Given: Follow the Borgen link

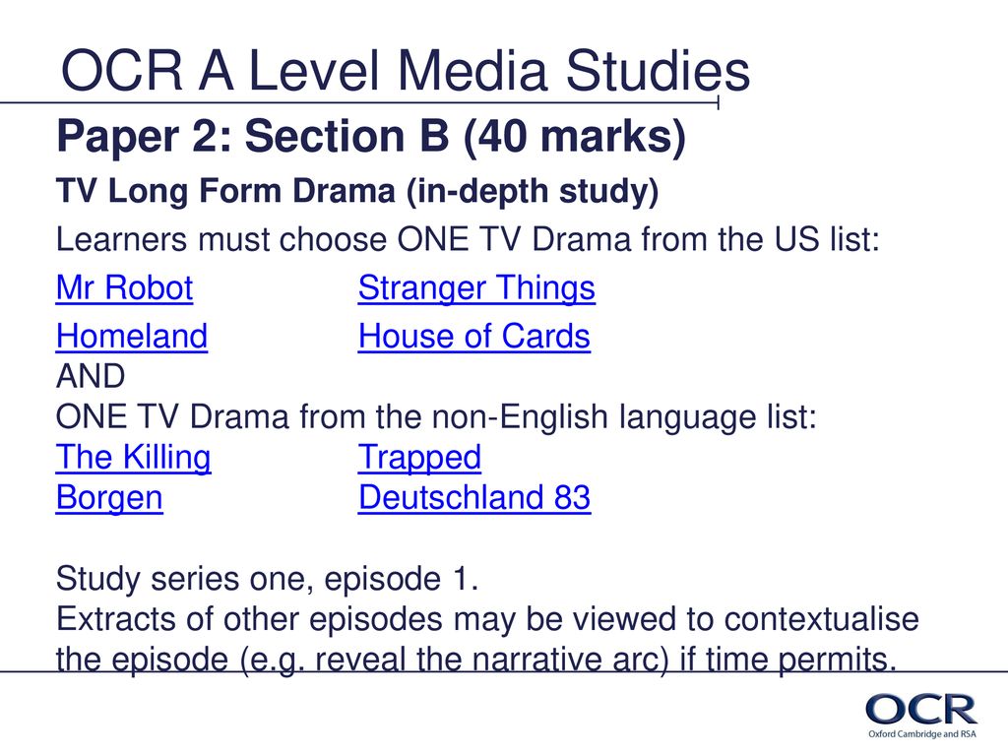Looking at the screenshot, I should point(109,497).
